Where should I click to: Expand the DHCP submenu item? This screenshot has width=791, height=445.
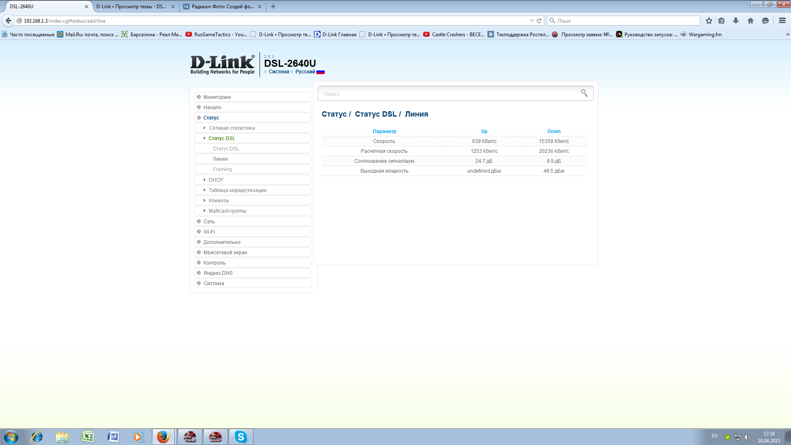click(215, 180)
